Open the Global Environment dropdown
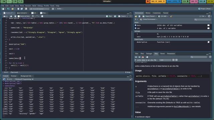This screenshot has height=120, width=214. pyautogui.click(x=148, y=19)
